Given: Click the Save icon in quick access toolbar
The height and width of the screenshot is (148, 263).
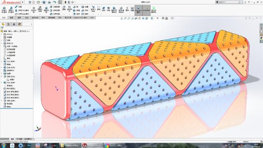Looking at the screenshot, I should pos(44,2).
